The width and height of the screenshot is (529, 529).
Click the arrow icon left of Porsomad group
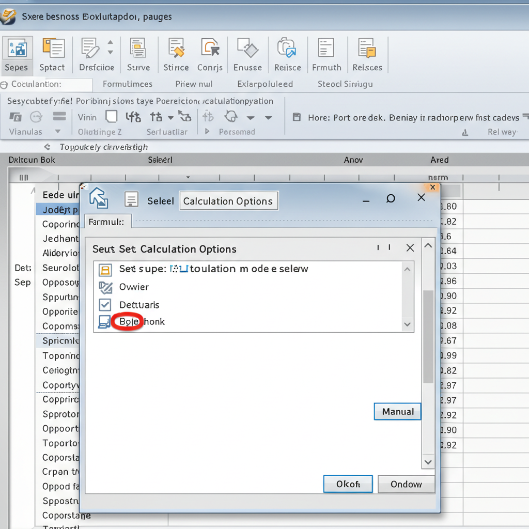coord(184,116)
